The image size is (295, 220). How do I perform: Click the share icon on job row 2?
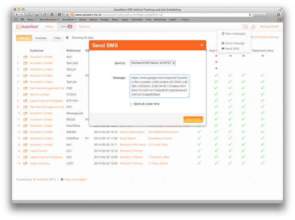point(25,63)
